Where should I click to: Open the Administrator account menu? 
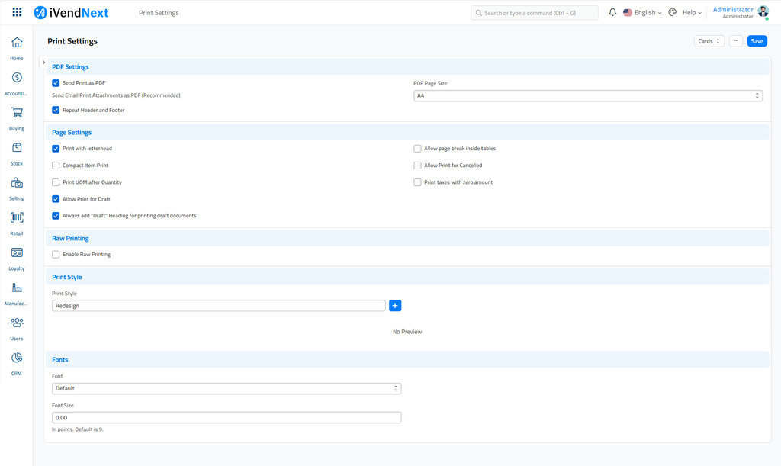[x=733, y=12]
